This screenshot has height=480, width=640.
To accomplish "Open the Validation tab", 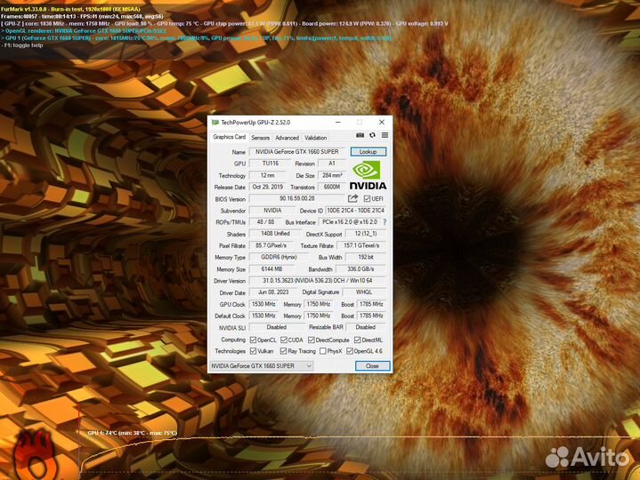I will click(315, 138).
